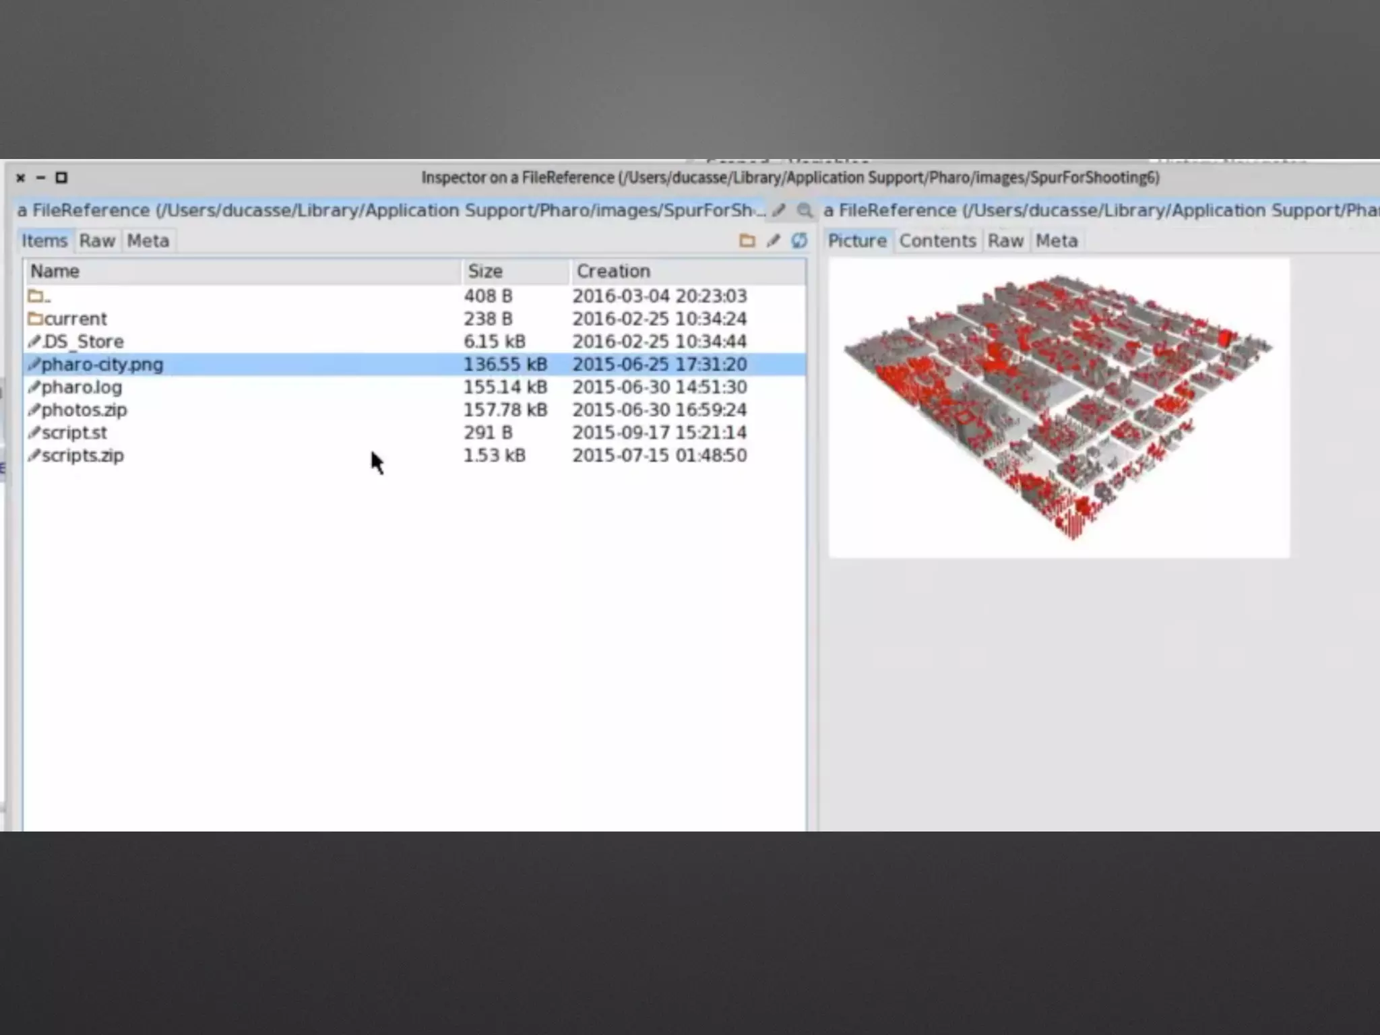Click the file icon beside scripts.zip
This screenshot has height=1035, width=1380.
pos(34,455)
